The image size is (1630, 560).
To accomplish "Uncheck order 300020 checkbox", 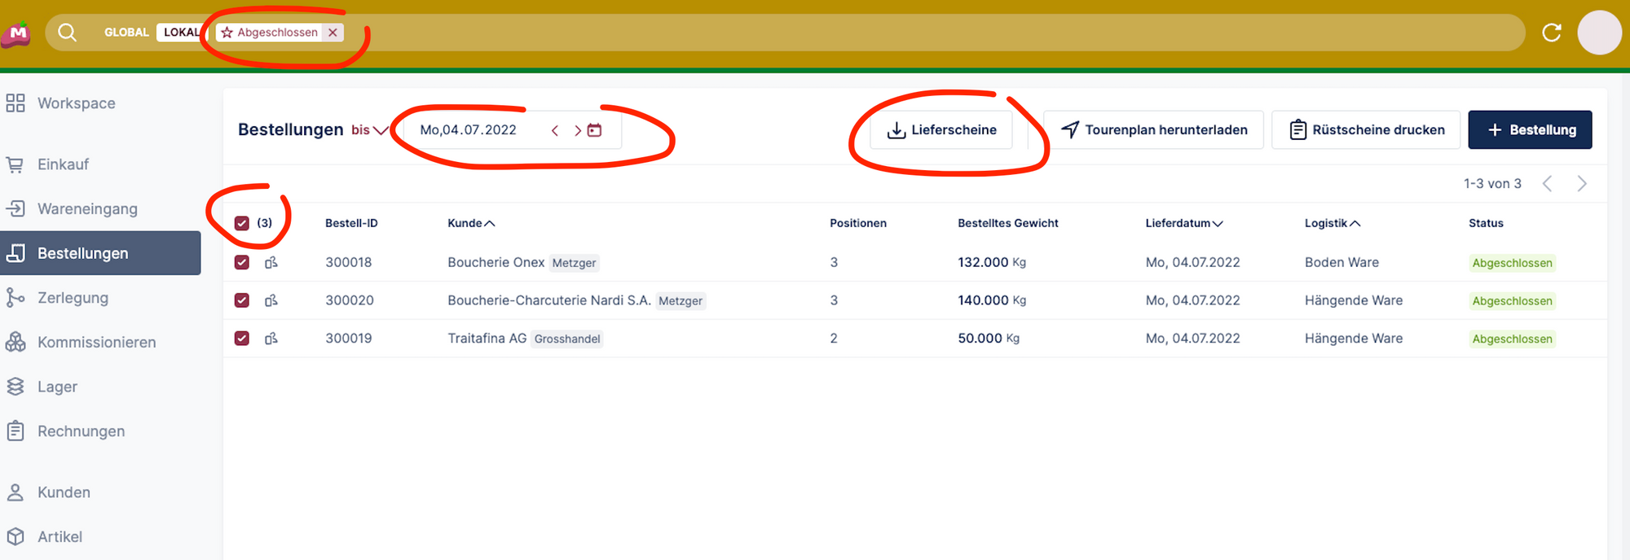I will (x=242, y=300).
